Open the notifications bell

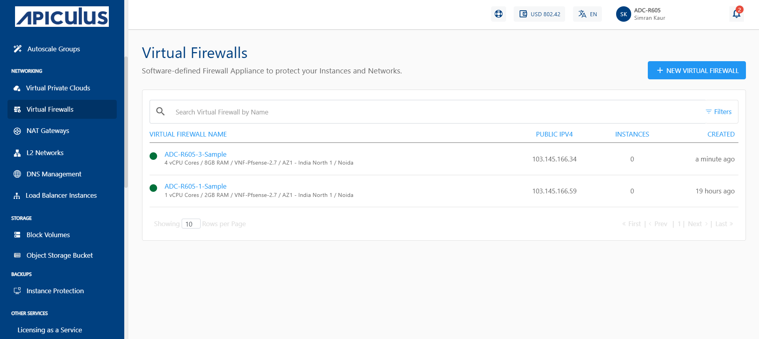coord(736,14)
